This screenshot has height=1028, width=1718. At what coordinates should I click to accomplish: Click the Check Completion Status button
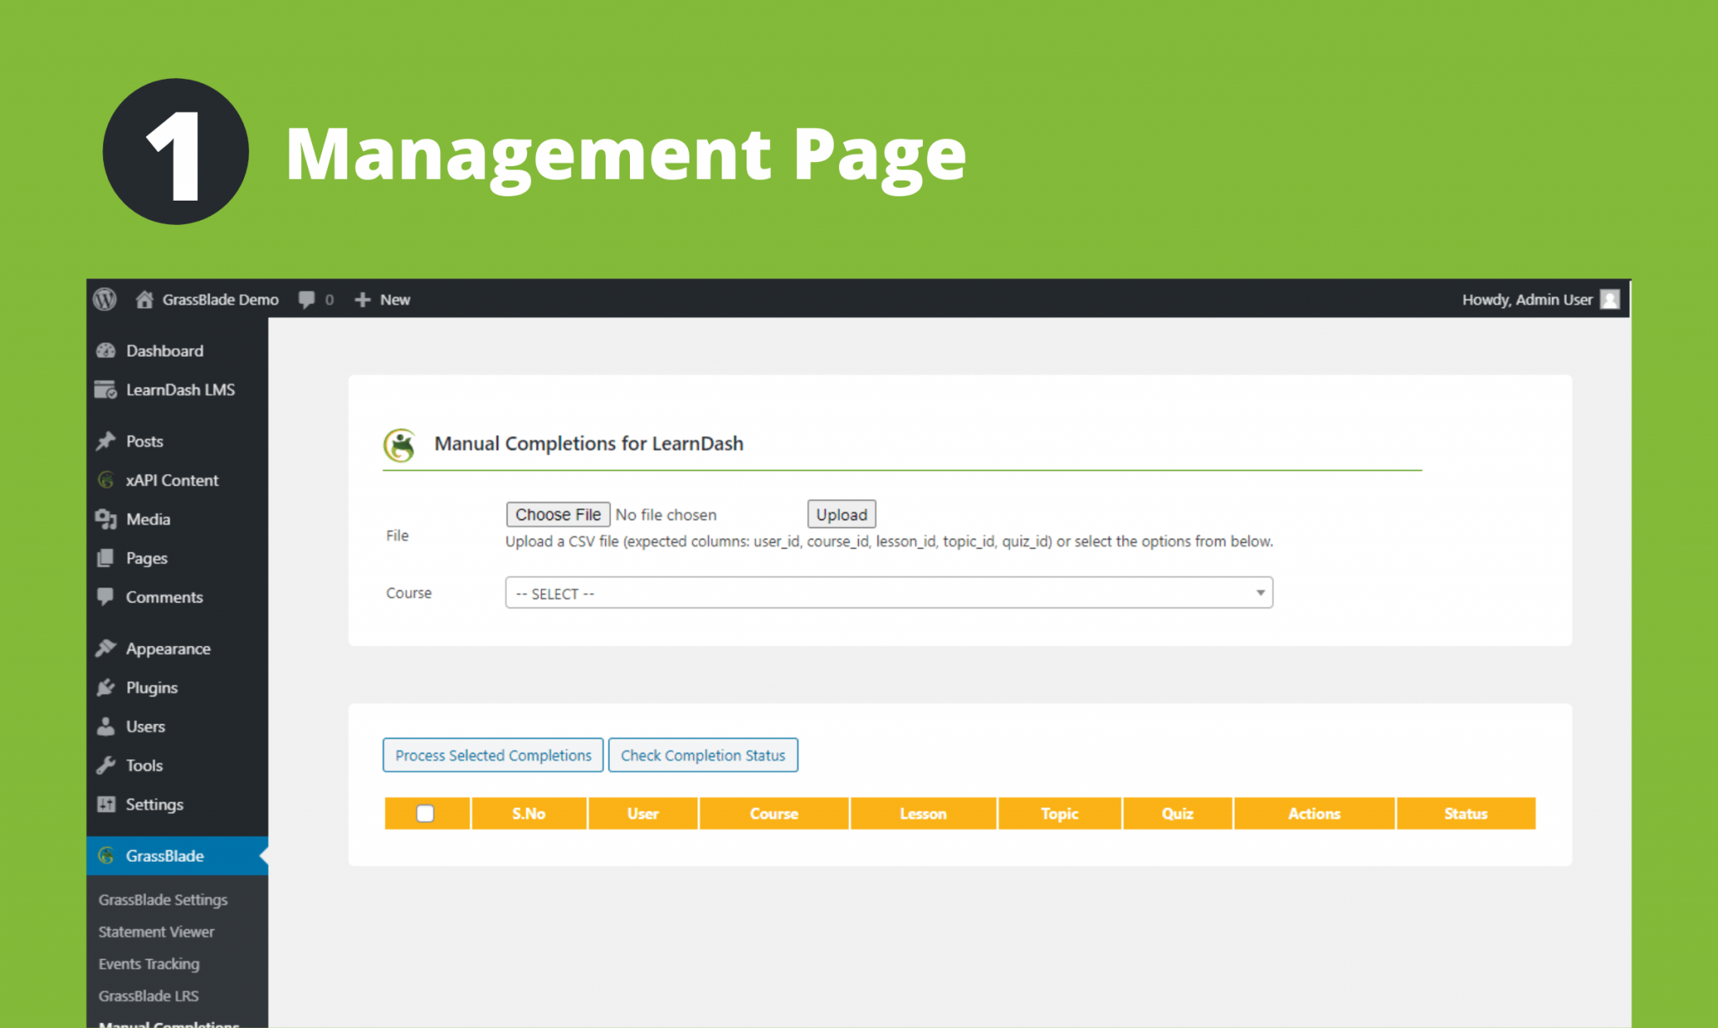pos(703,754)
